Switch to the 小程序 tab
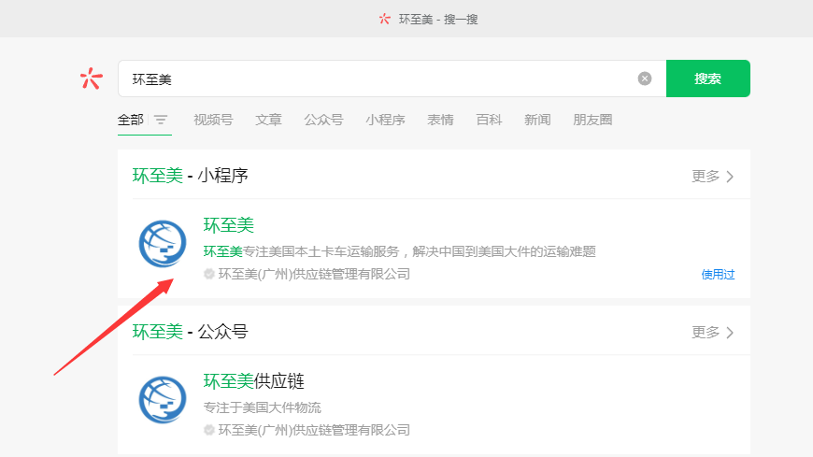The image size is (813, 457). (x=385, y=120)
